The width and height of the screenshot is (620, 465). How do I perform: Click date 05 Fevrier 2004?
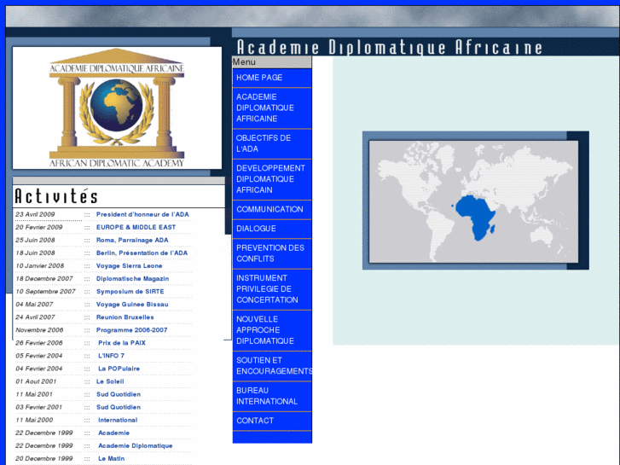[39, 356]
